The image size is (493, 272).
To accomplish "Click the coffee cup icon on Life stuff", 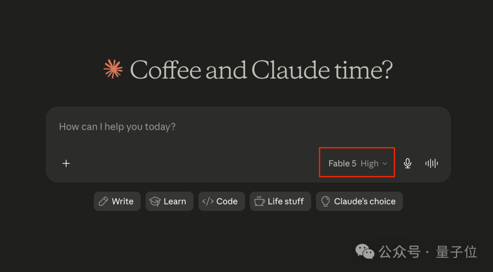I will 259,201.
